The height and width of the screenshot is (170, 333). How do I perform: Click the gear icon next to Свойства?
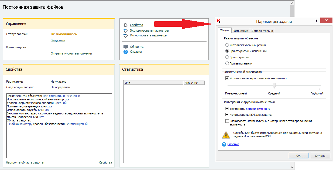pos(125,25)
